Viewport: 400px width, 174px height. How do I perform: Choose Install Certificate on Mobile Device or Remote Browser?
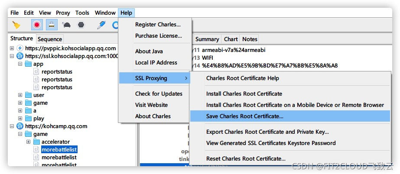coord(290,105)
